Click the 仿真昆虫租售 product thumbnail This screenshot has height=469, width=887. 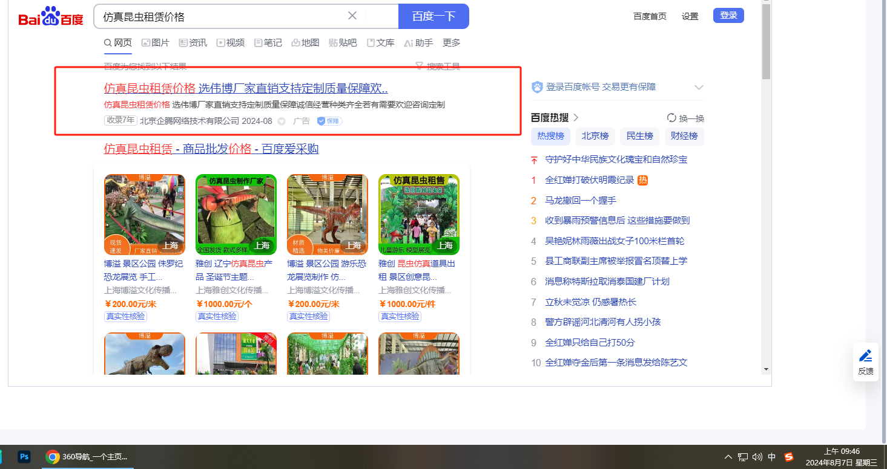click(419, 214)
